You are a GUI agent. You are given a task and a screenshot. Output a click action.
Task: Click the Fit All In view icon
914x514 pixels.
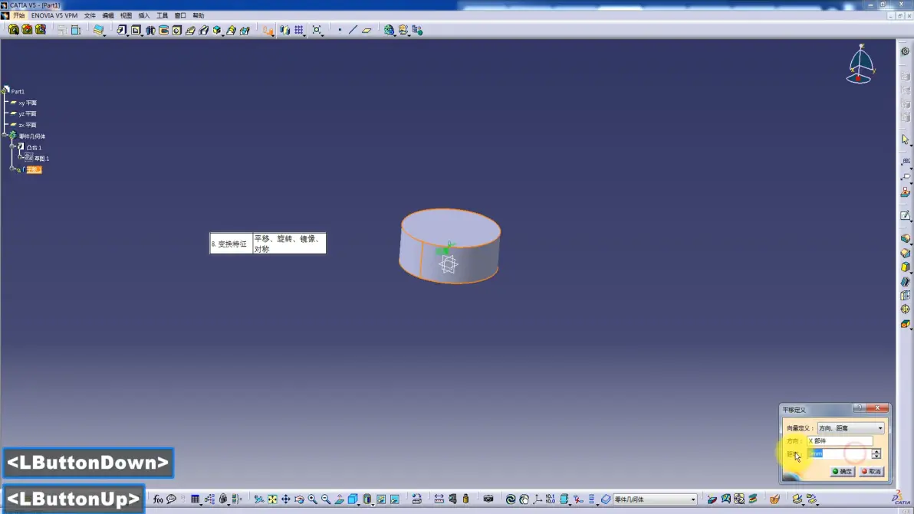pyautogui.click(x=272, y=499)
